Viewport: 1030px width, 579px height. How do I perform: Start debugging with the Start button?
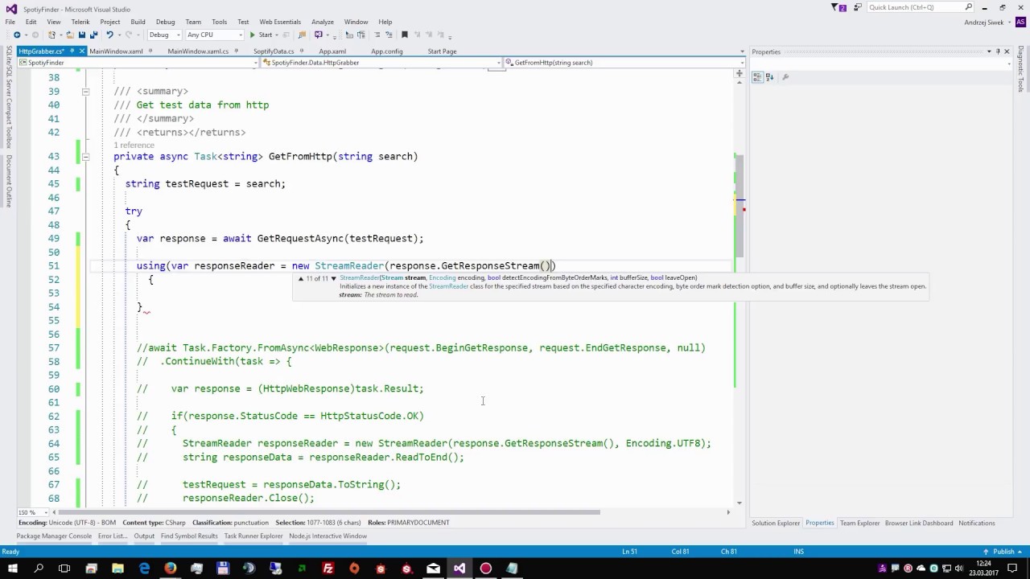(x=261, y=35)
